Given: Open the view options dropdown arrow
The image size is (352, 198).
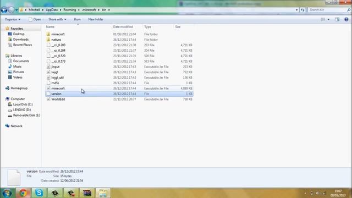Looking at the screenshot, I should pos(328,19).
